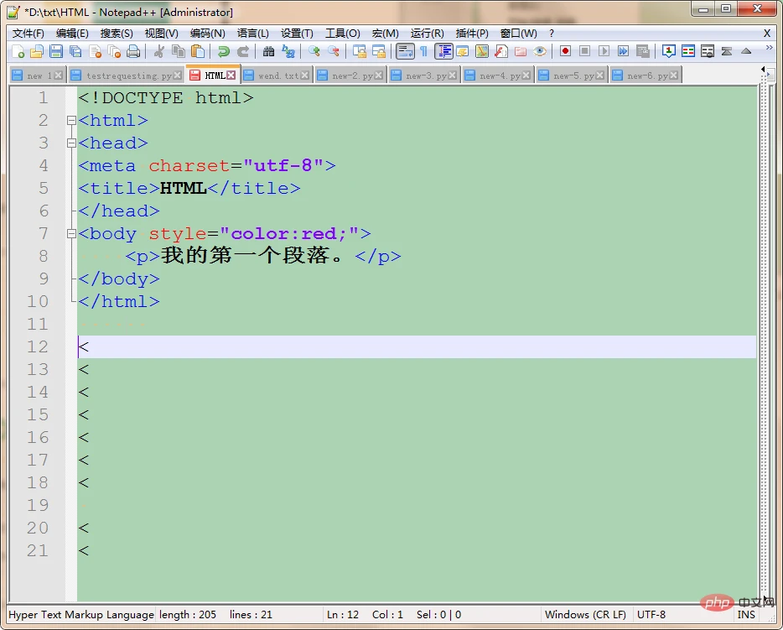
Task: Collapse the html element code fold
Action: click(72, 120)
